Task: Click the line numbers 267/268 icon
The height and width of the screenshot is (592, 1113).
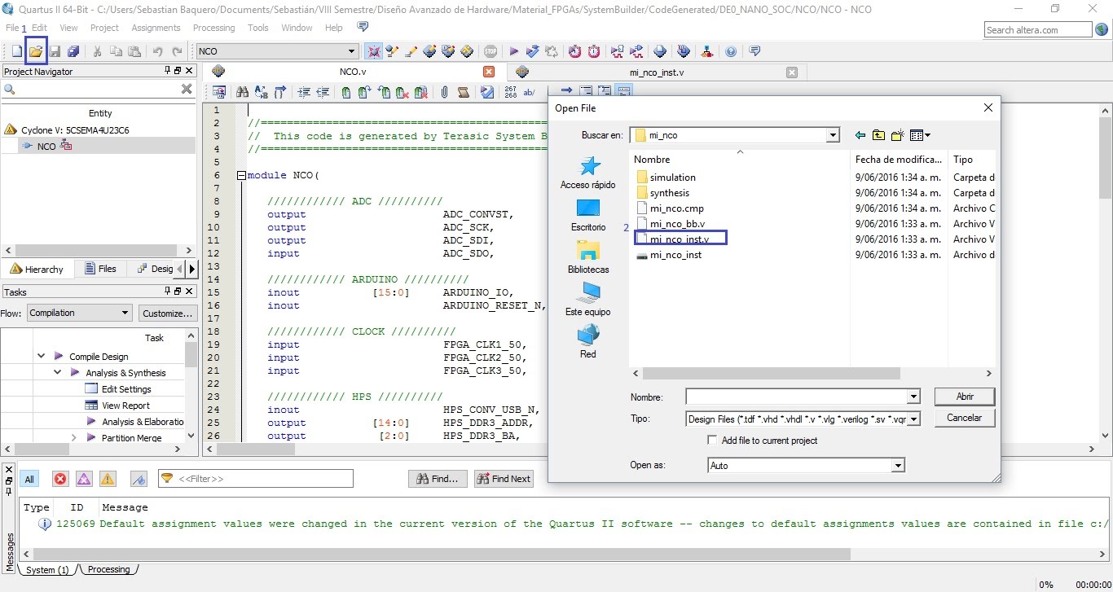Action: pyautogui.click(x=511, y=92)
